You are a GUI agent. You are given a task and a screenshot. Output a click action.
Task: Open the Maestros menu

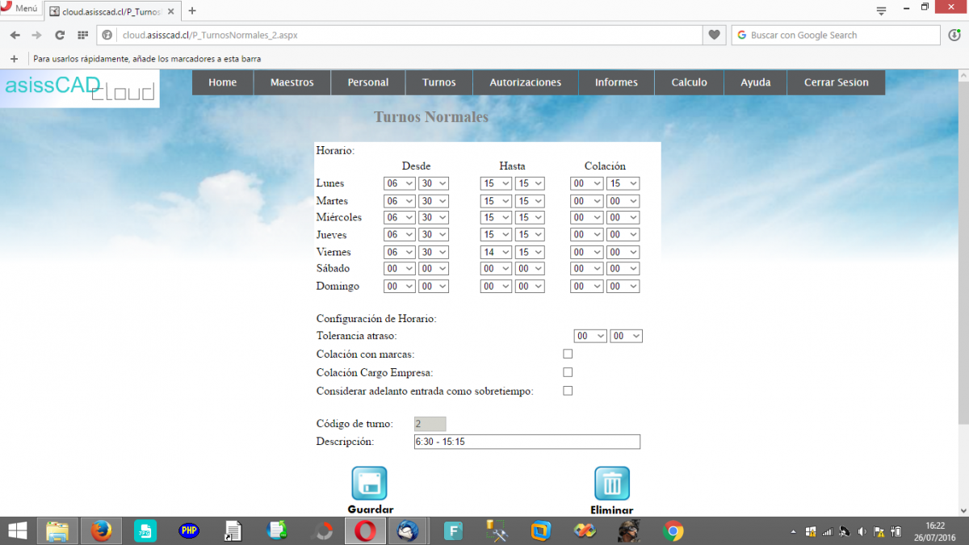pos(292,83)
